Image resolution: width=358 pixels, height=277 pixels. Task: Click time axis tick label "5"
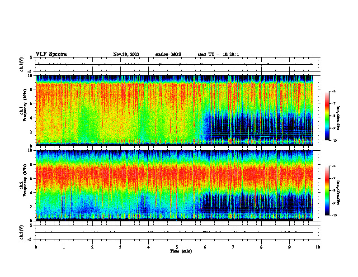[177, 247]
